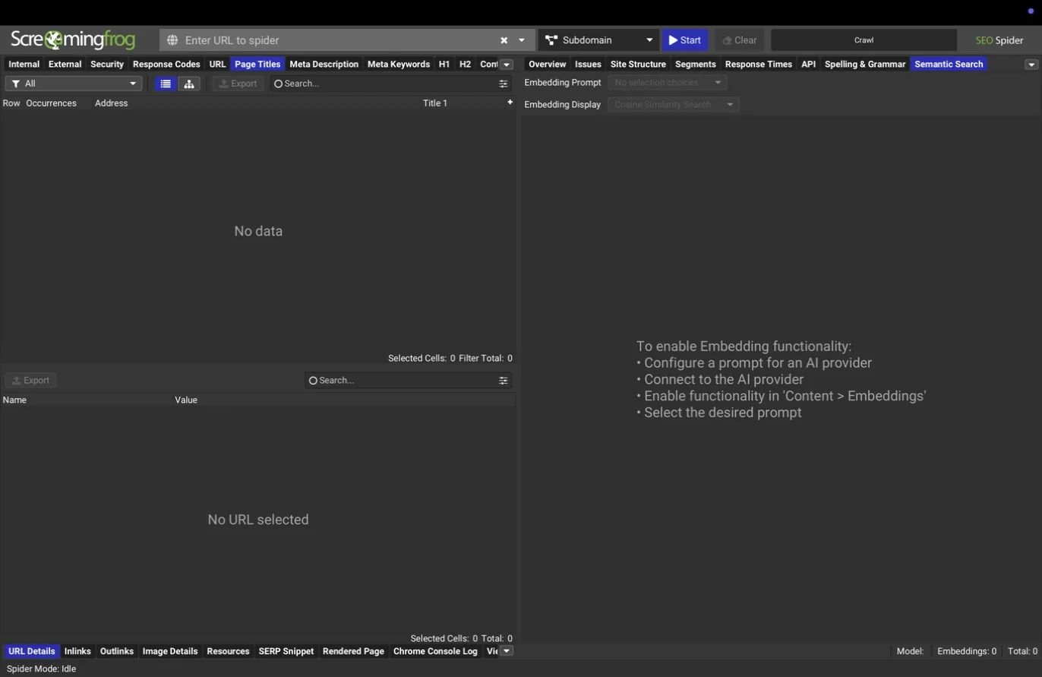The width and height of the screenshot is (1042, 677).
Task: Open the Internal tab
Action: [24, 64]
